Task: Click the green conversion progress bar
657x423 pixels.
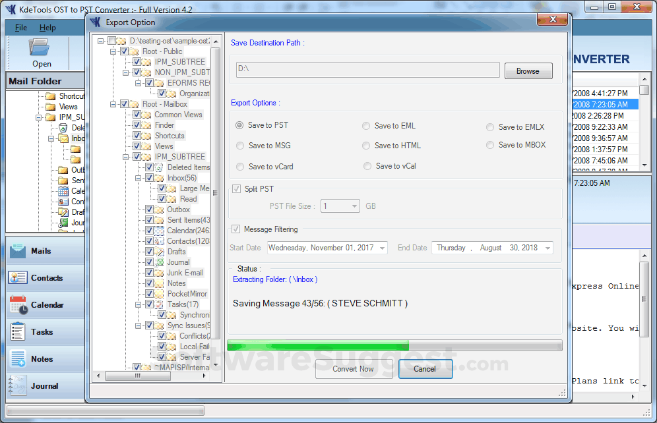Action: (x=318, y=346)
